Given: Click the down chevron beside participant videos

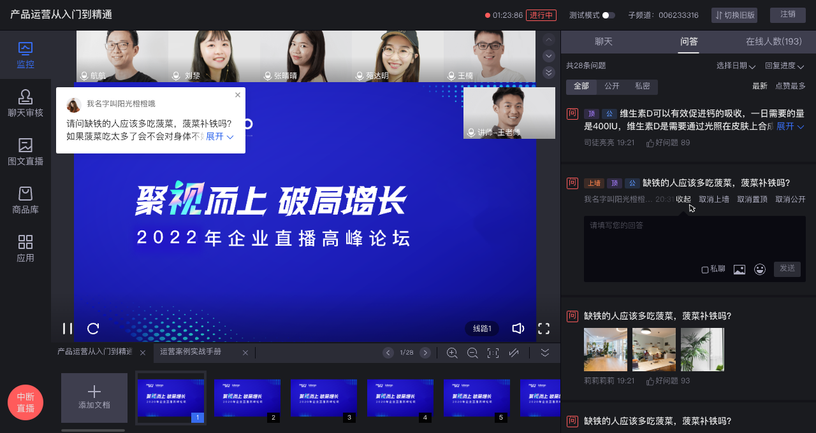Looking at the screenshot, I should [548, 56].
